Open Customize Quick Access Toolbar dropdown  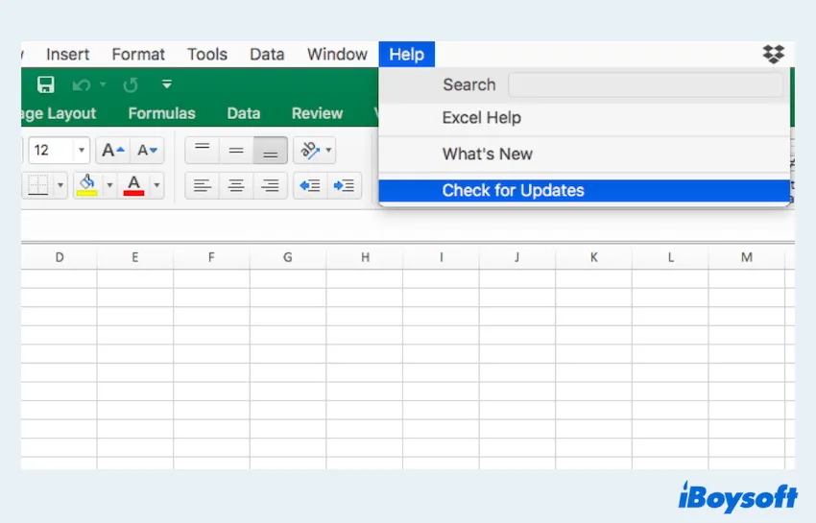pyautogui.click(x=166, y=84)
